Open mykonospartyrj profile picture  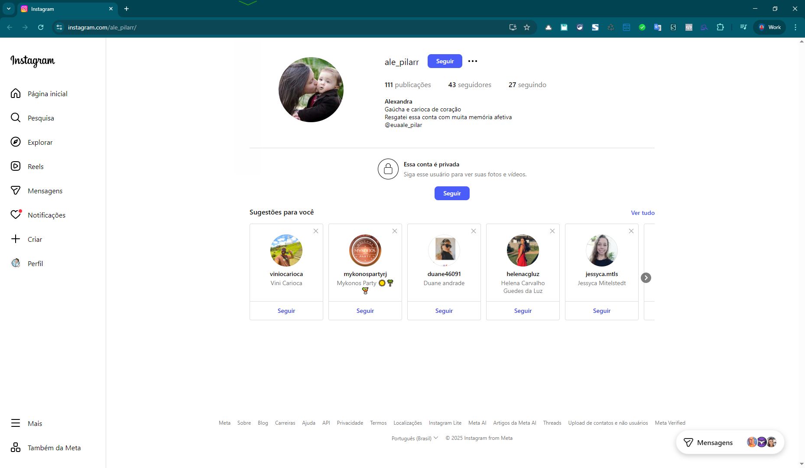coord(365,250)
